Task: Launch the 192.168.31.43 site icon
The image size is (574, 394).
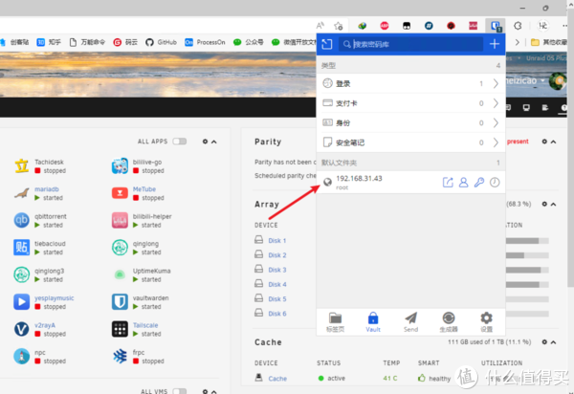Action: [x=448, y=183]
